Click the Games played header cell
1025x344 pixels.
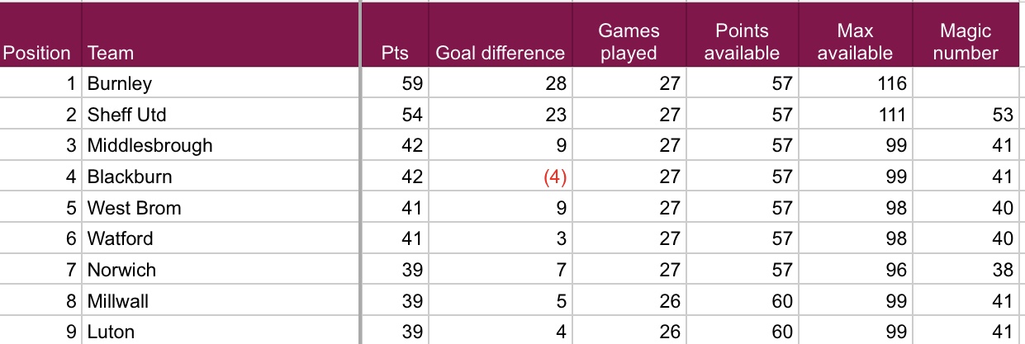629,42
